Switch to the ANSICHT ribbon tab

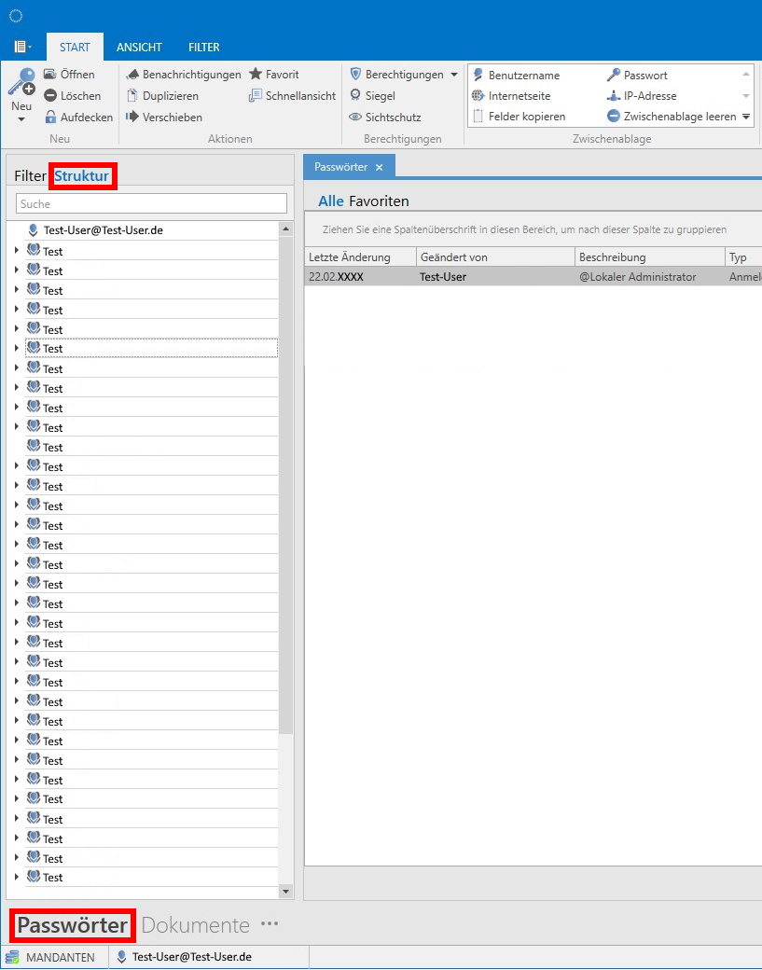click(139, 47)
